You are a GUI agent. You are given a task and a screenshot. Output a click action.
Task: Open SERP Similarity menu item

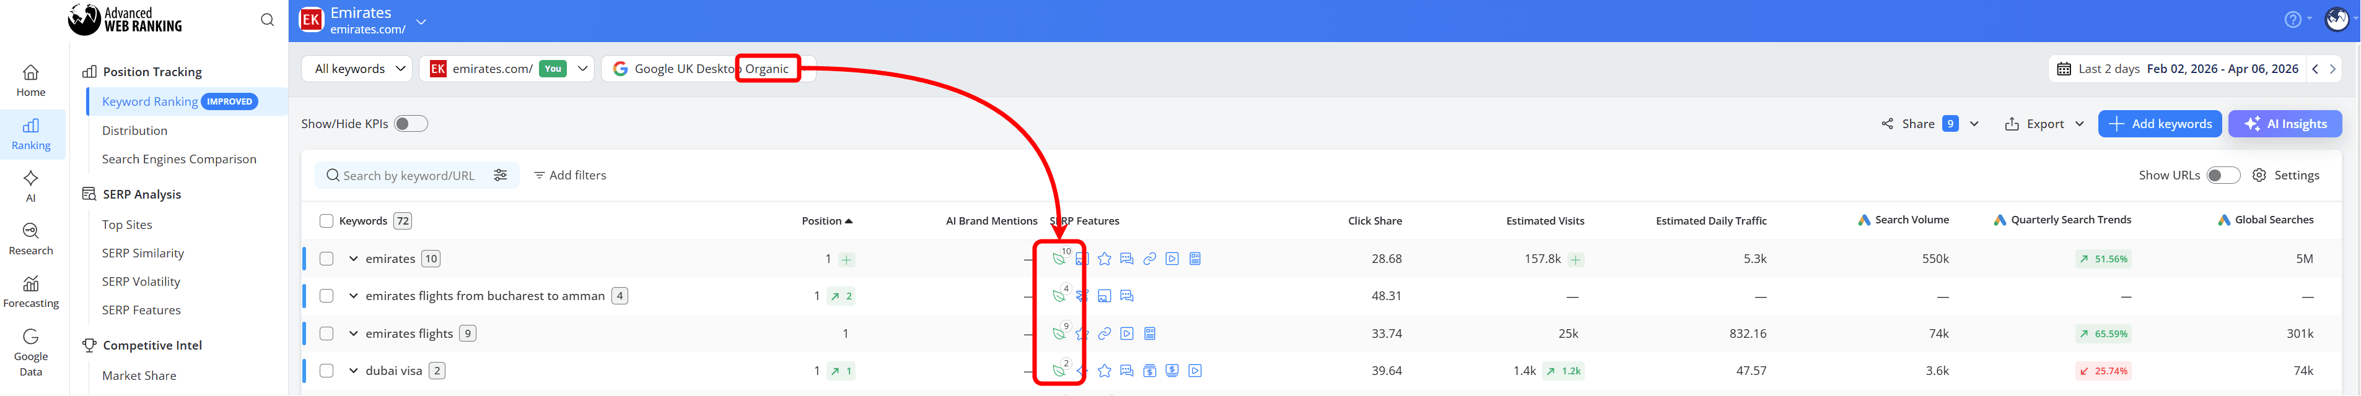tap(142, 253)
